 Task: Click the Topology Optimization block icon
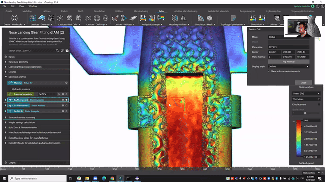(x=233, y=18)
